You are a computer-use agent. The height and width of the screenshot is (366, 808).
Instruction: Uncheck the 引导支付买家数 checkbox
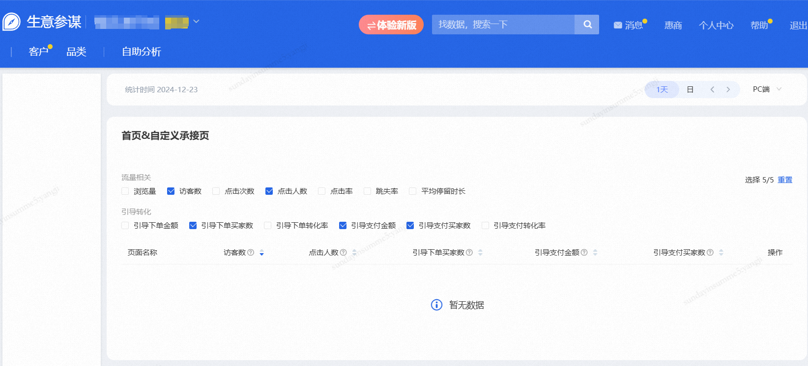(x=410, y=225)
